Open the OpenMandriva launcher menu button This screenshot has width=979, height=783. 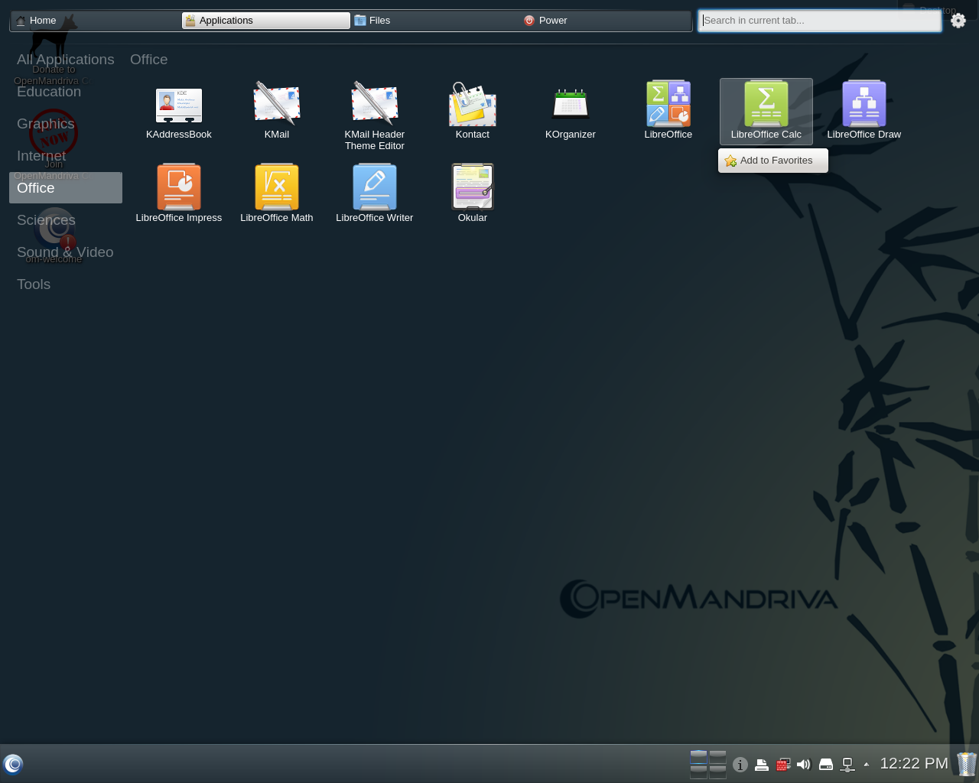13,764
